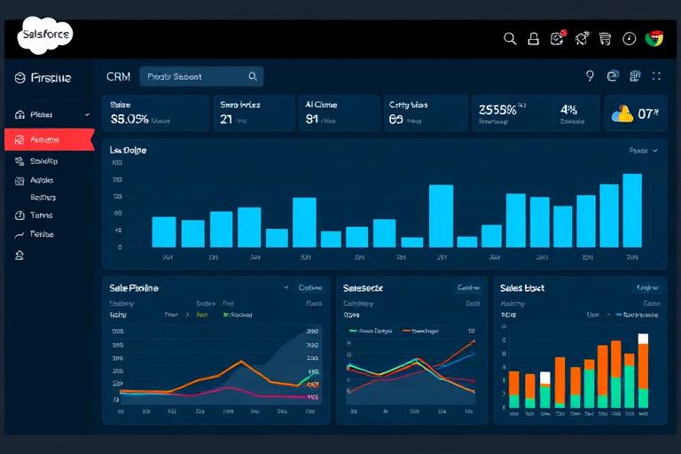Click the rocket icon in top bar

coord(582,38)
